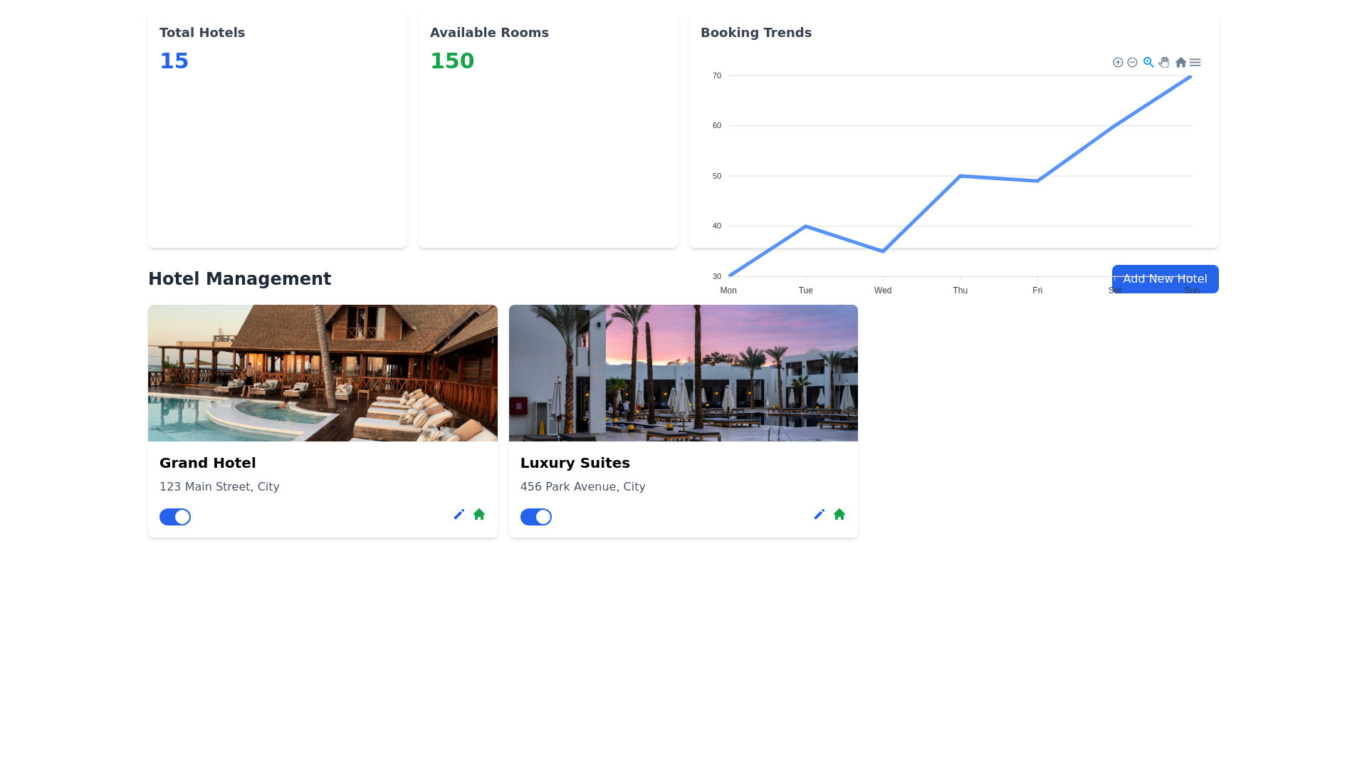
Task: Toggle Grand Hotel active switch
Action: pyautogui.click(x=175, y=517)
